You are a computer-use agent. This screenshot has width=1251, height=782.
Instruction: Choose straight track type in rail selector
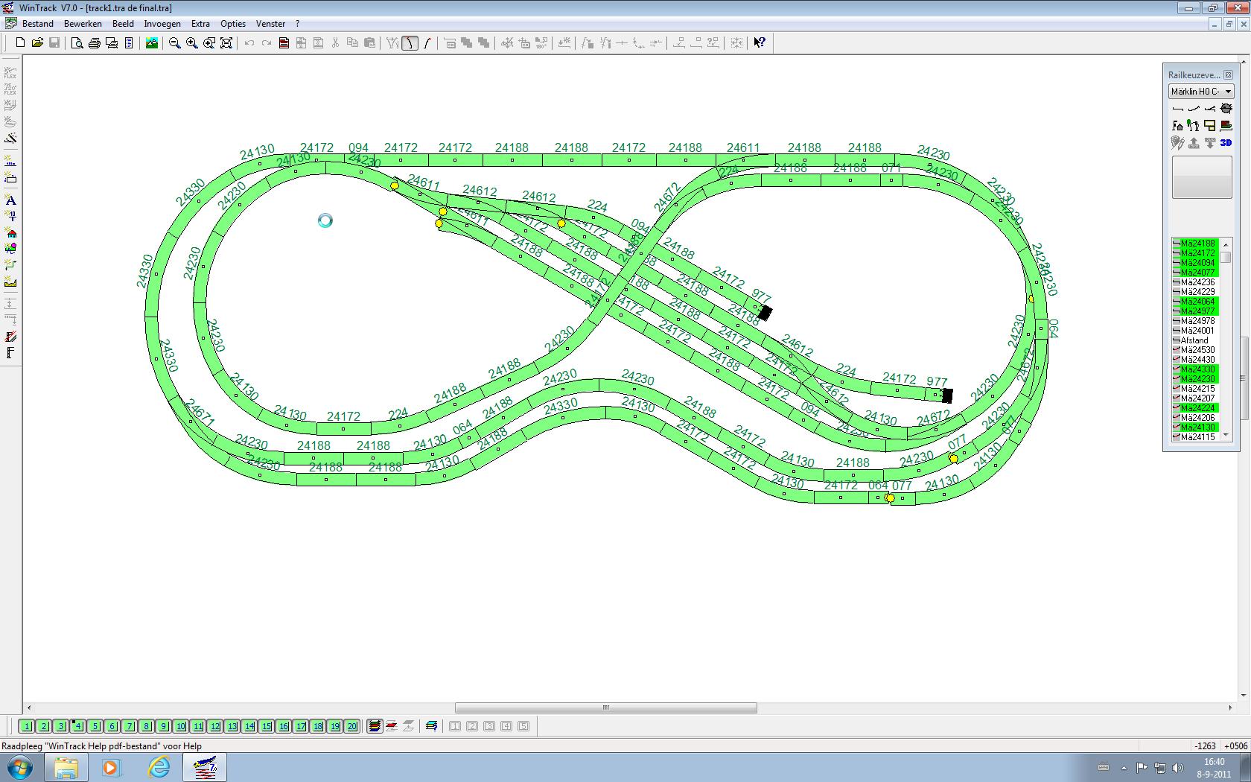point(1177,109)
